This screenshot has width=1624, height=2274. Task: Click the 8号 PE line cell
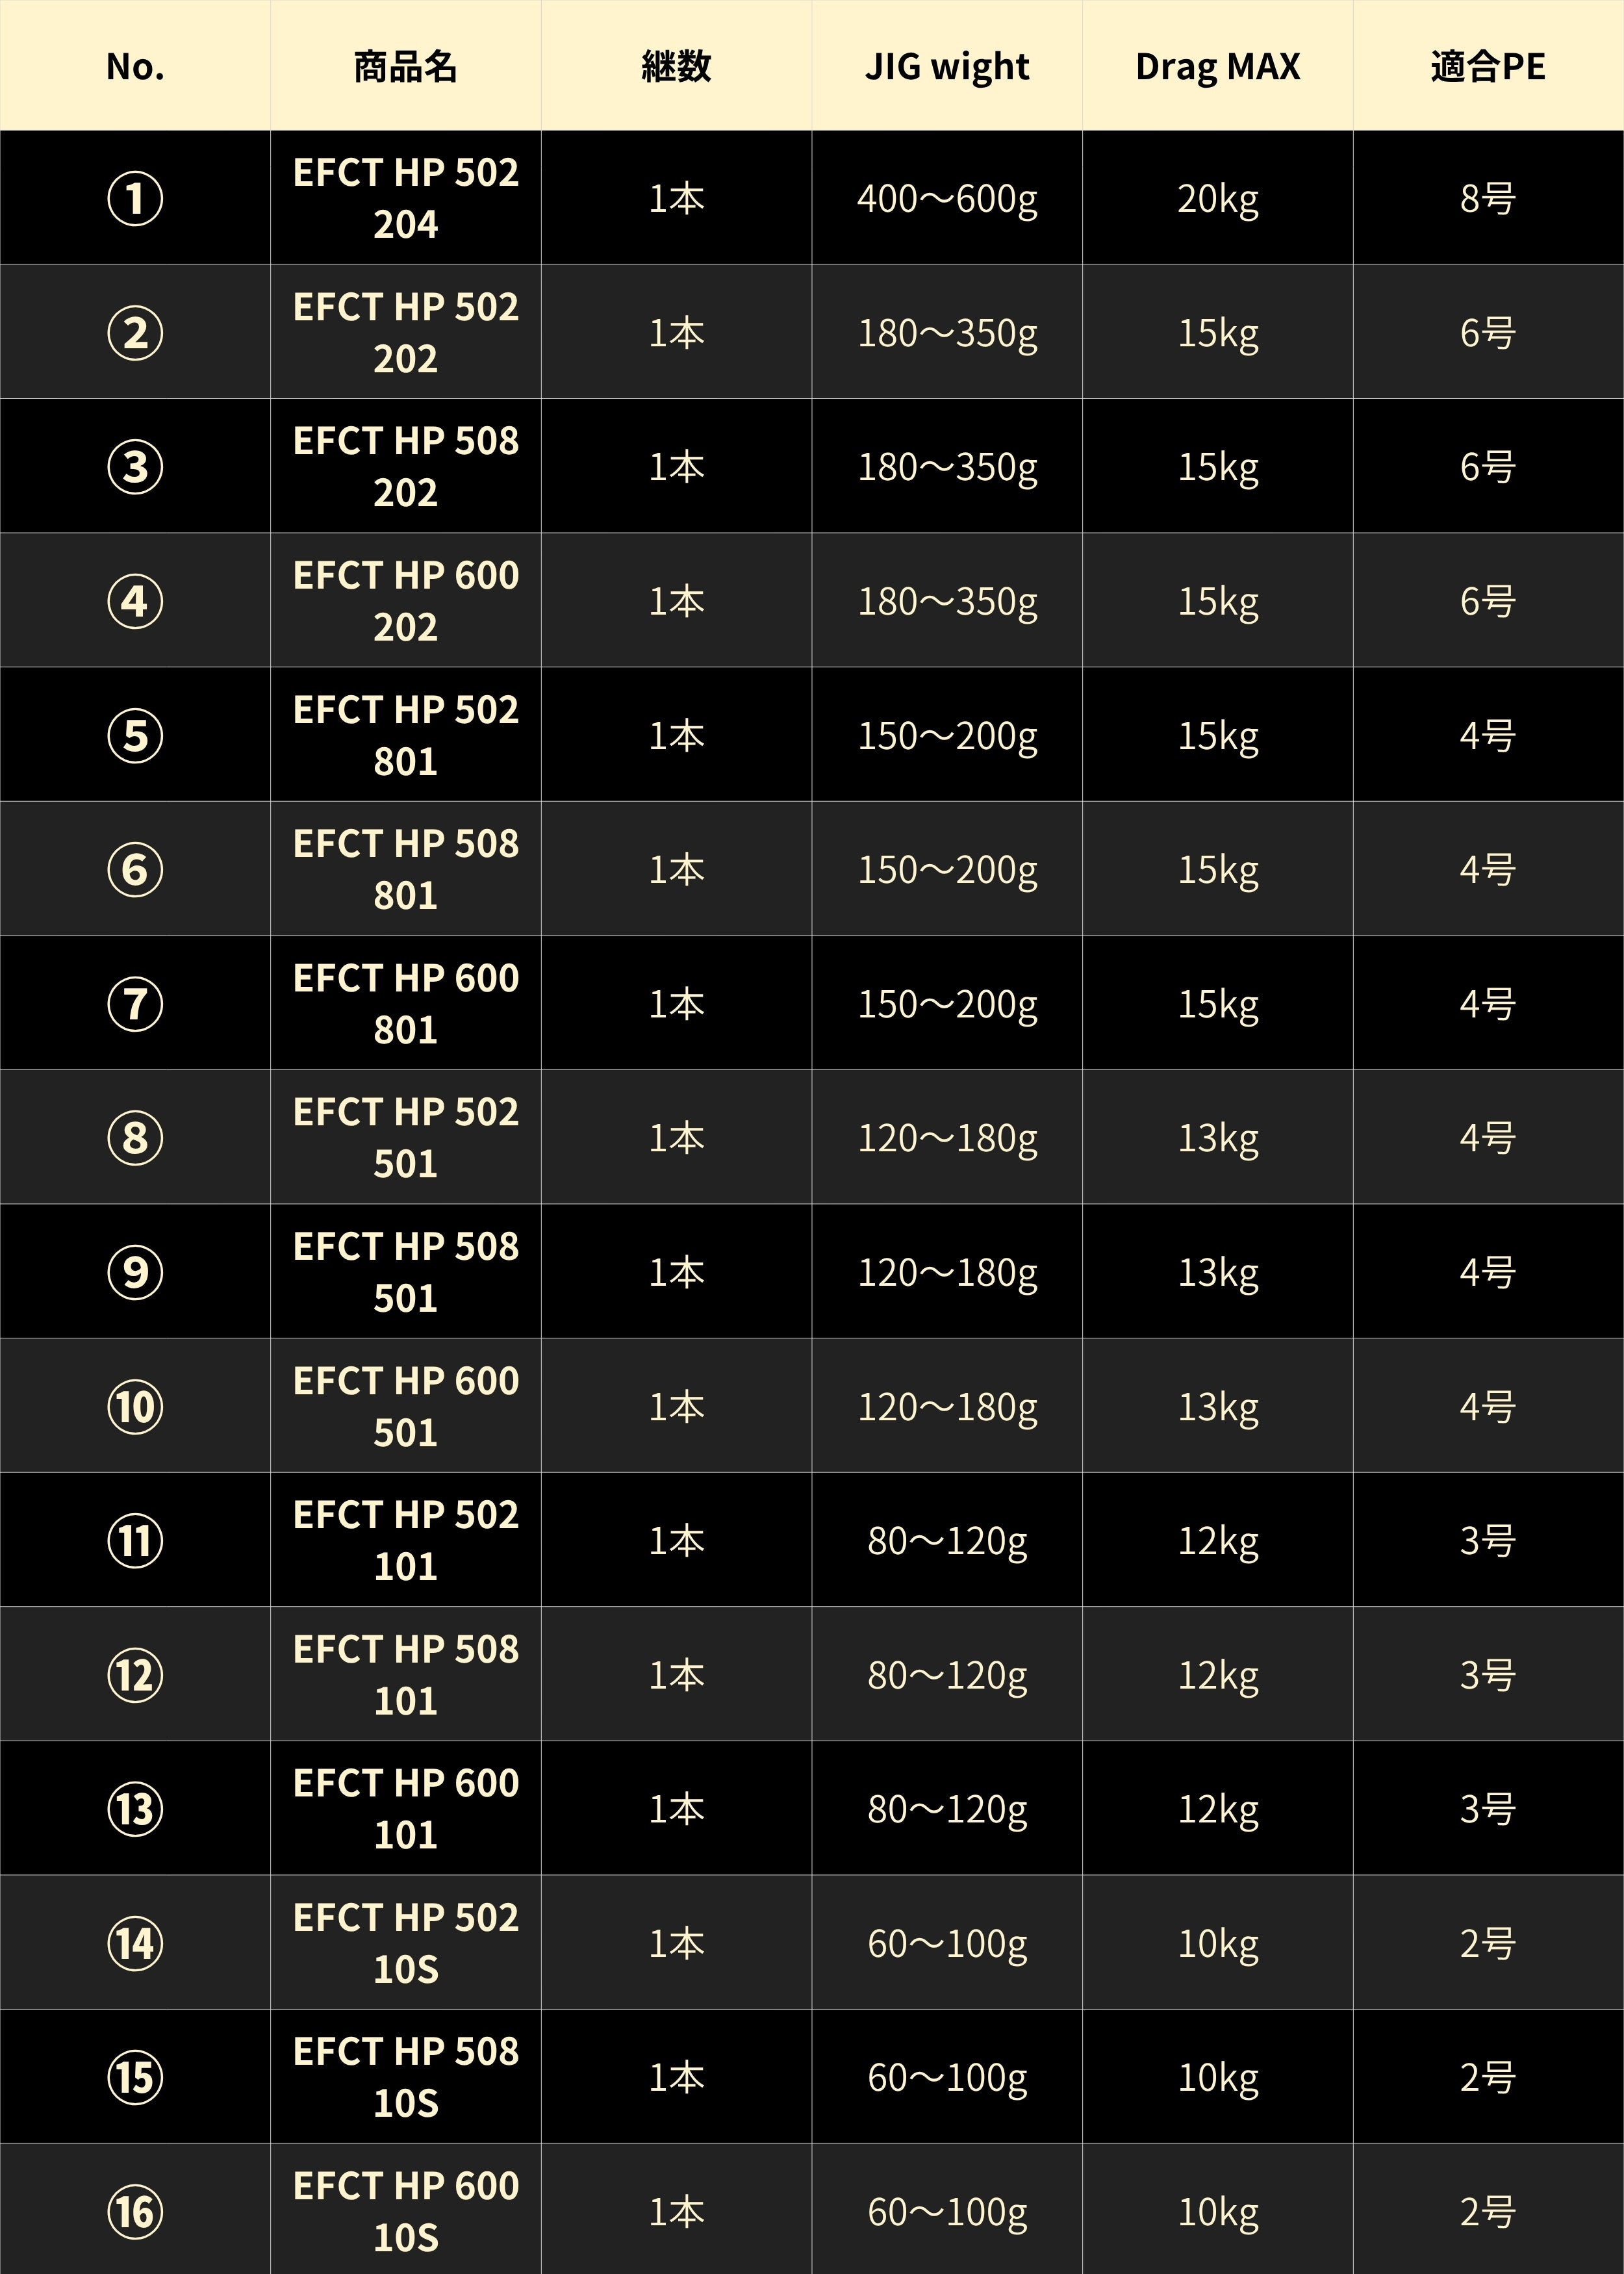(x=1488, y=198)
